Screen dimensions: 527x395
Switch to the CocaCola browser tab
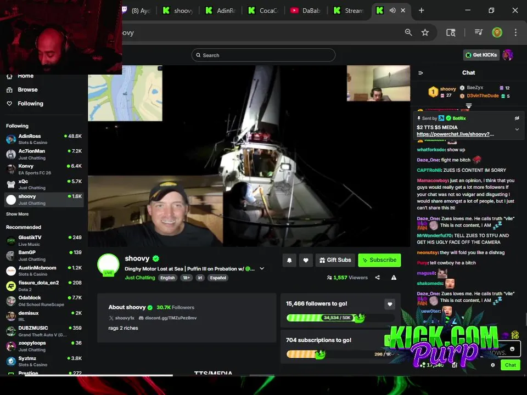[x=263, y=10]
